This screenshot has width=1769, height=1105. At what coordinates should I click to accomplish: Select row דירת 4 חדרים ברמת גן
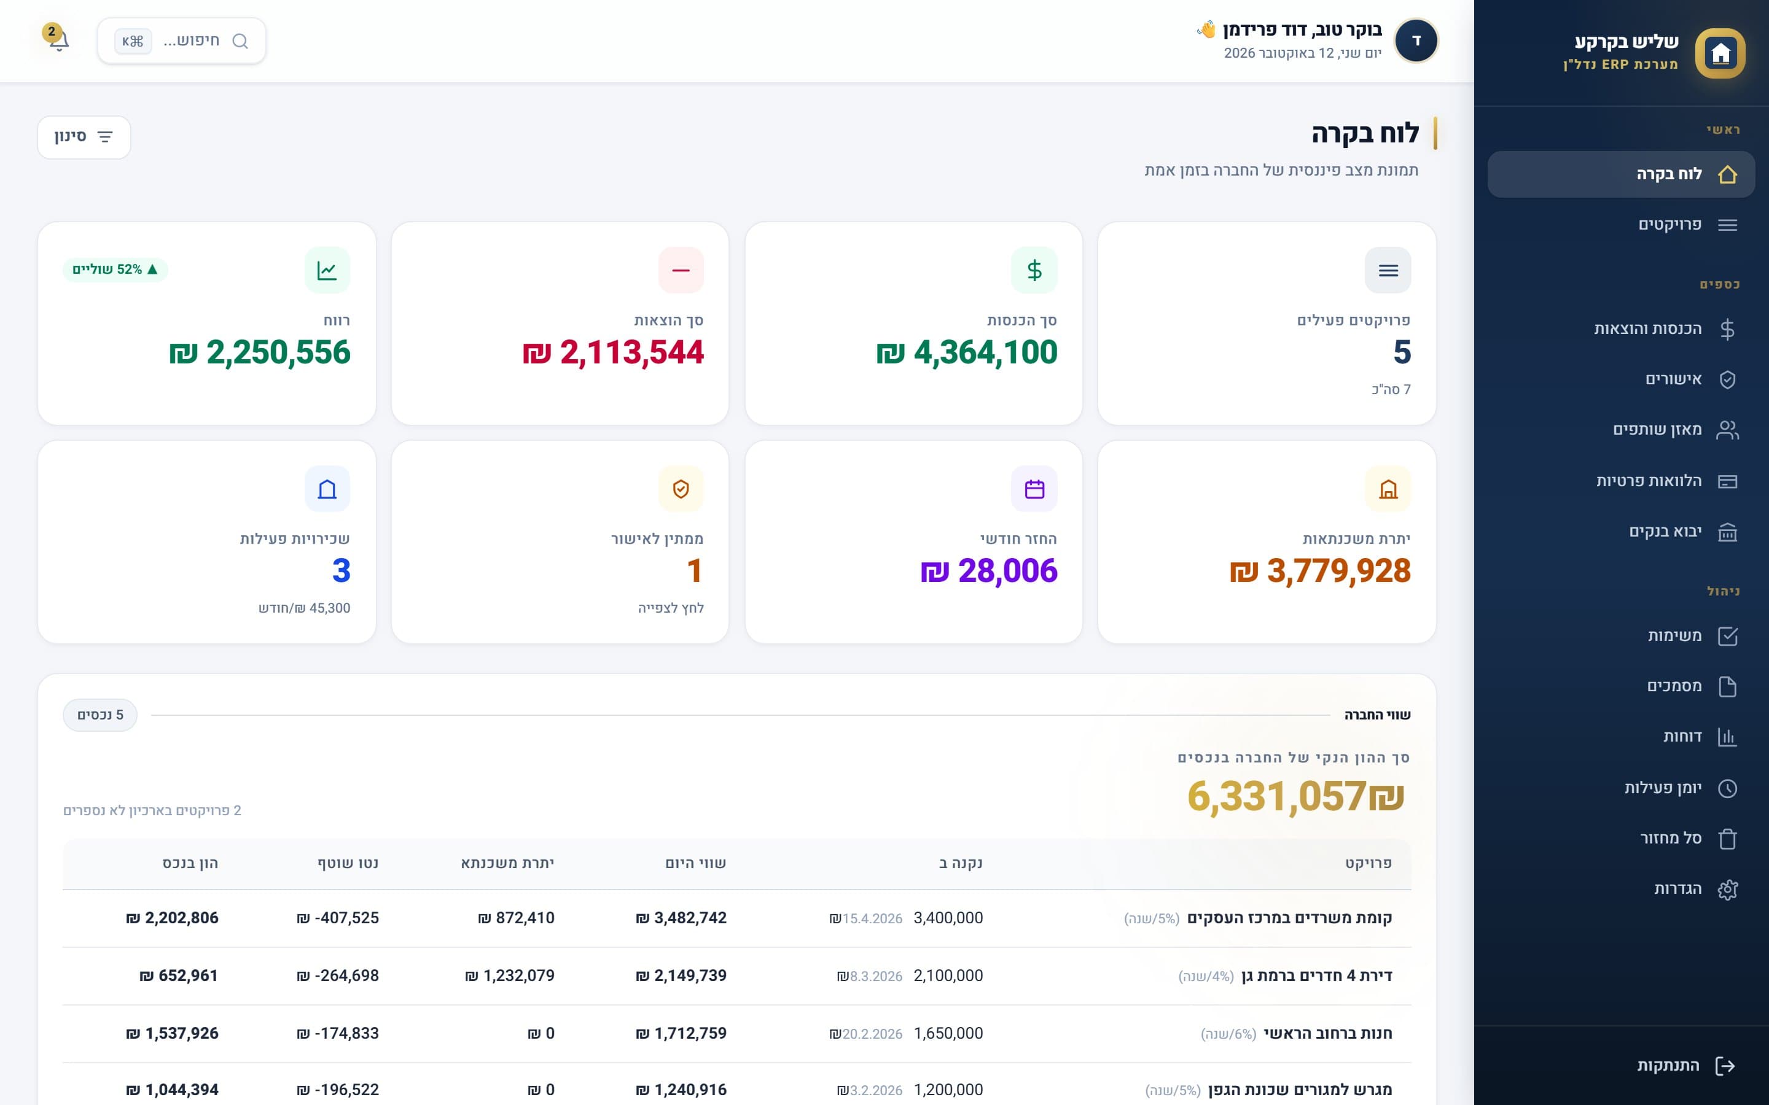tap(737, 976)
